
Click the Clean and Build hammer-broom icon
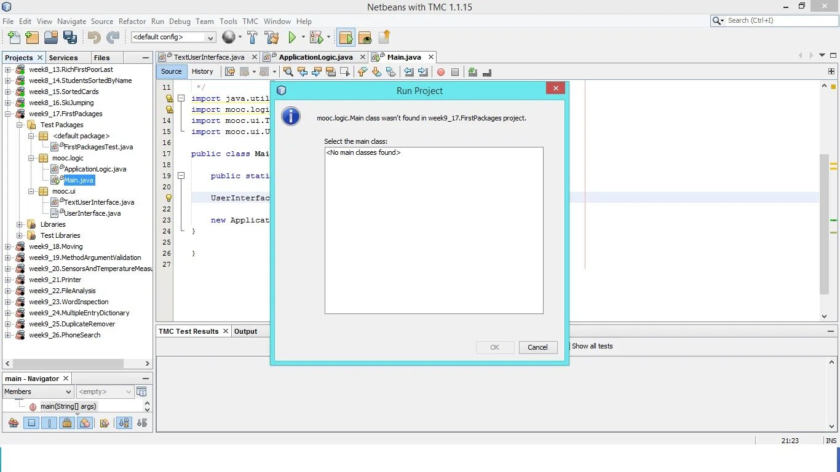coord(271,37)
